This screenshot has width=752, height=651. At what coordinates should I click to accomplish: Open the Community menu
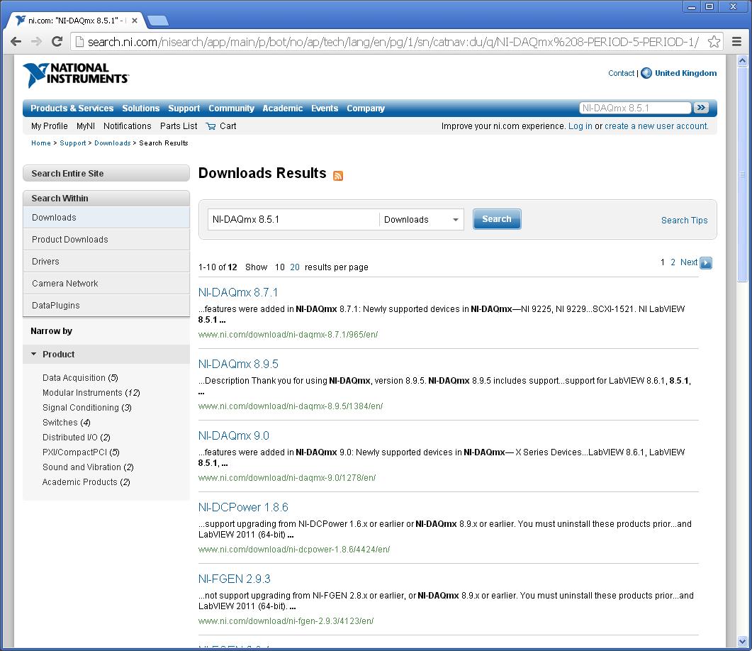point(231,108)
